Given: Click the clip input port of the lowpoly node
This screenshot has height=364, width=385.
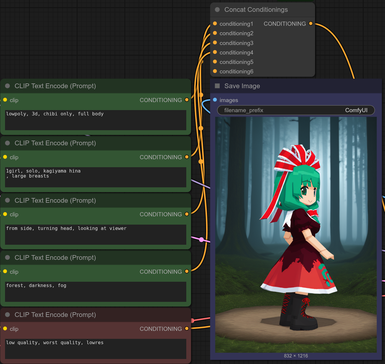Looking at the screenshot, I should (x=5, y=100).
